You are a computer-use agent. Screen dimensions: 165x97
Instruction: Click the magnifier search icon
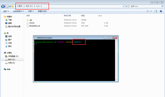tap(162, 6)
